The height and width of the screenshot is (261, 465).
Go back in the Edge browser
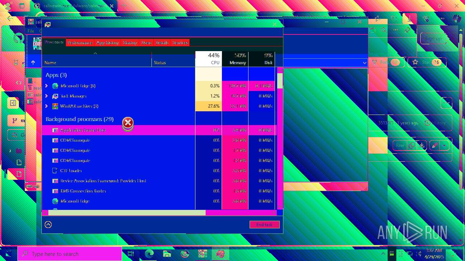pyautogui.click(x=10, y=18)
